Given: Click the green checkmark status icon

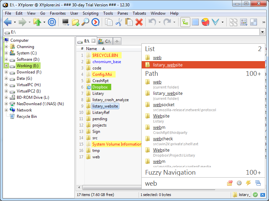Looking at the screenshot, I should pos(255,195).
